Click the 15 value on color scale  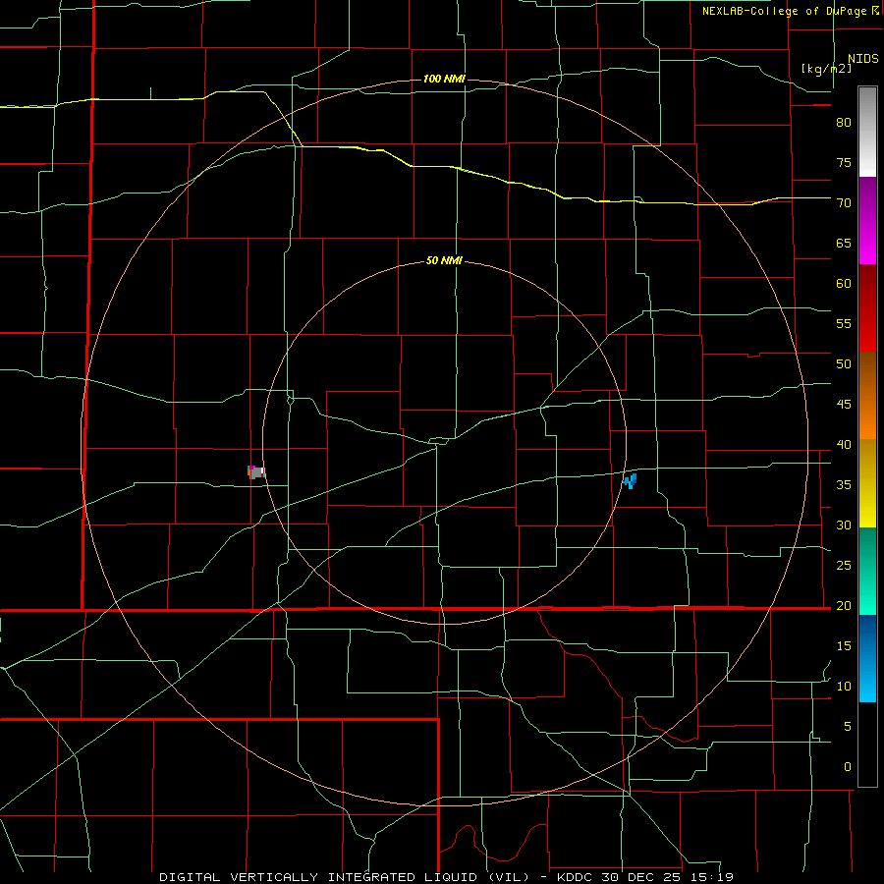tap(844, 645)
